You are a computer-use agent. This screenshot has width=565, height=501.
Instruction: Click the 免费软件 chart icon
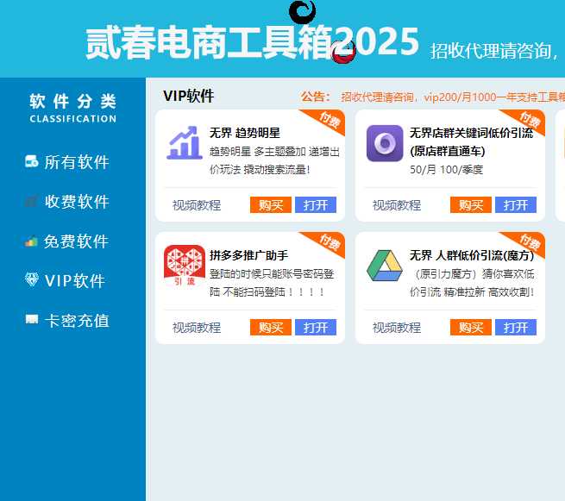[x=31, y=241]
